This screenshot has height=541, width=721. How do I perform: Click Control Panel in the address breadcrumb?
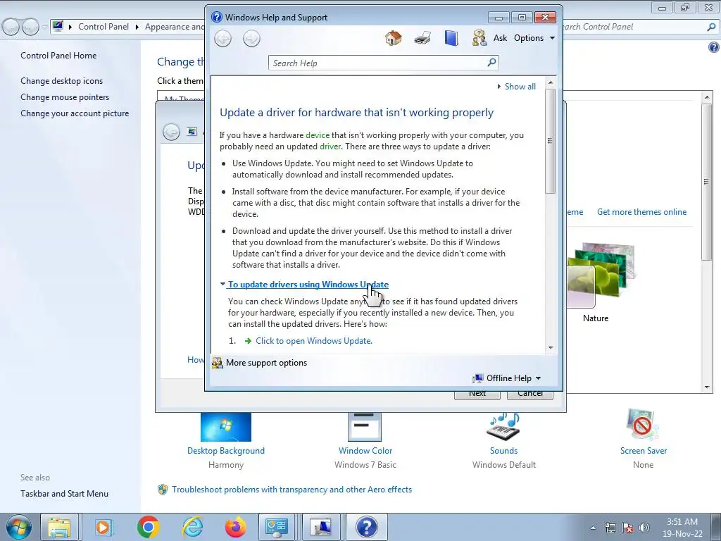[104, 27]
